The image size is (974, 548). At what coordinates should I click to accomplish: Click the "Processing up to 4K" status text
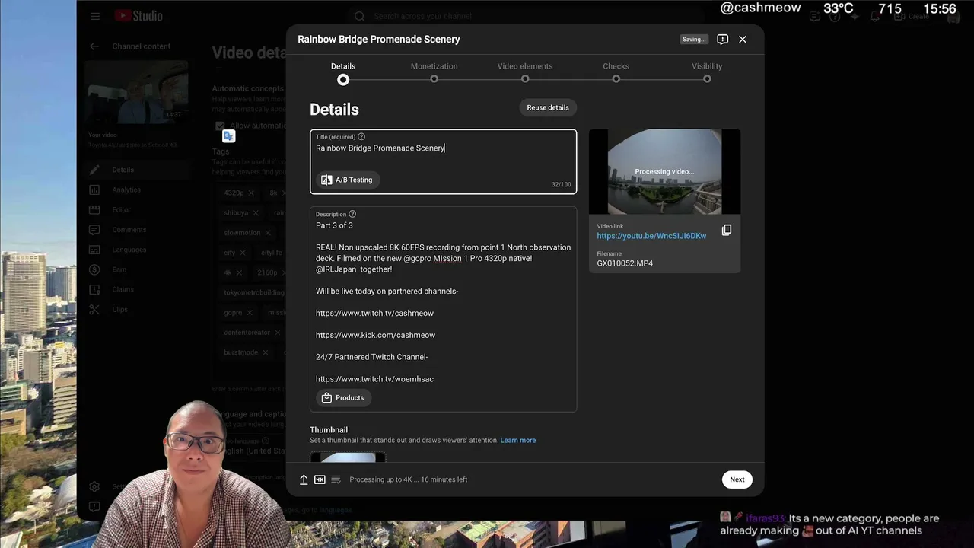click(x=409, y=479)
